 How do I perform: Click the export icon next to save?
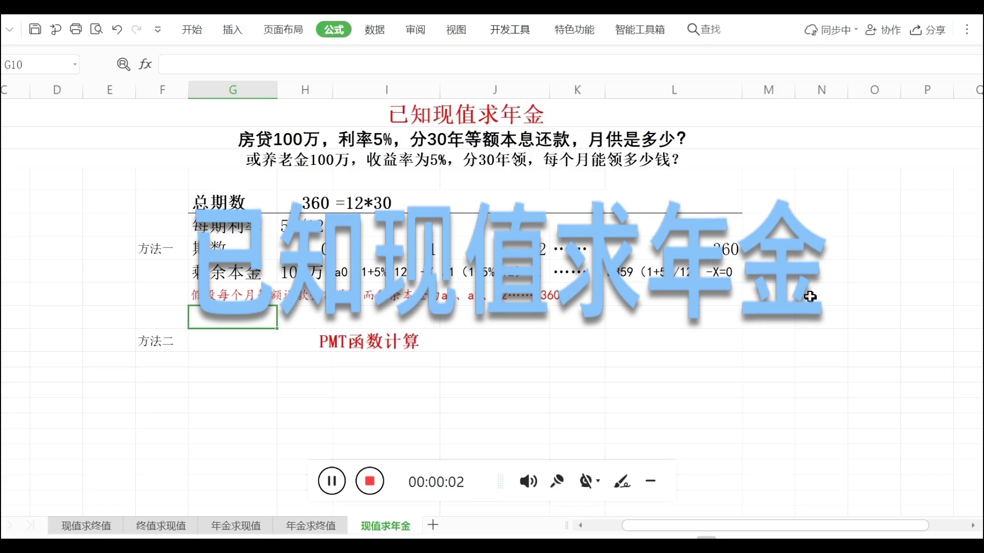click(55, 29)
